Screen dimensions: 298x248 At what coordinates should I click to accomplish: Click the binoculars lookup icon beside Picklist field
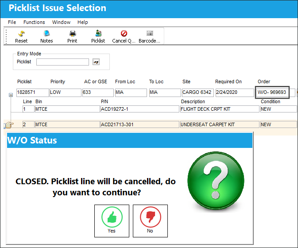pos(96,62)
